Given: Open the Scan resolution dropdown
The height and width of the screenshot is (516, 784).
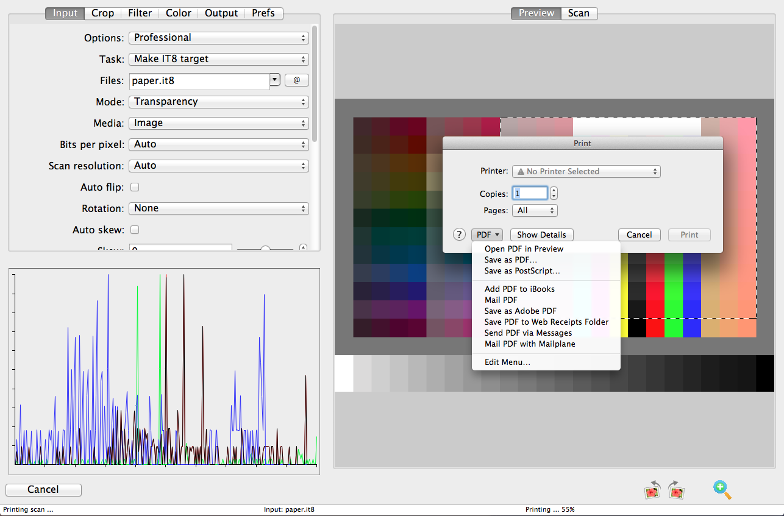Looking at the screenshot, I should click(x=219, y=166).
